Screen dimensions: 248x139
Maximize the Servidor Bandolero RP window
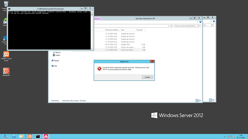pyautogui.click(x=194, y=18)
